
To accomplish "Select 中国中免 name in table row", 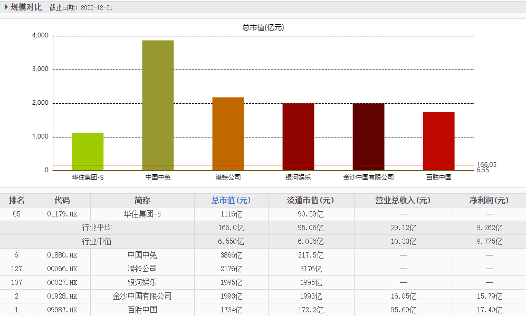I will (x=142, y=255).
